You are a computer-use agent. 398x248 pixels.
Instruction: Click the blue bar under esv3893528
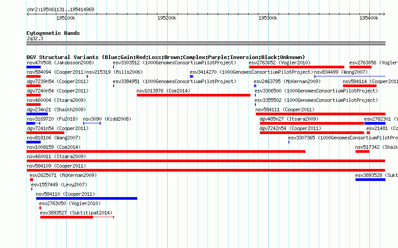coord(370,180)
